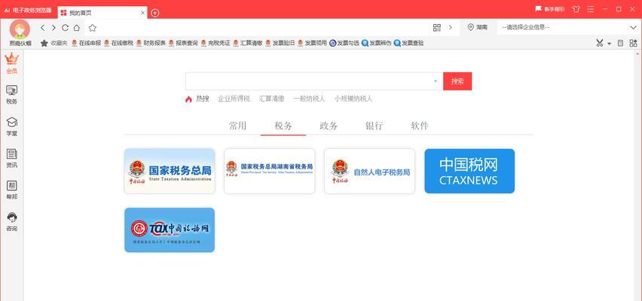Open the 完税凭证 bookmark

[216, 43]
